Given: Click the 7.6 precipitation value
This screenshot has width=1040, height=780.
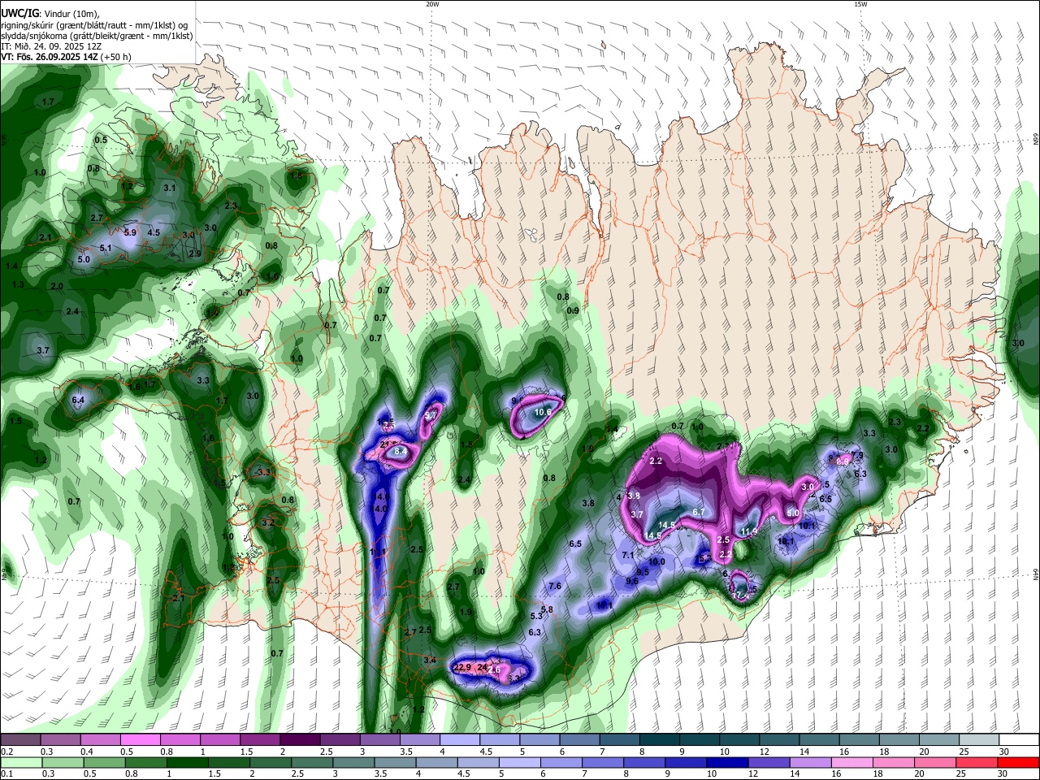Looking at the screenshot, I should tap(555, 586).
